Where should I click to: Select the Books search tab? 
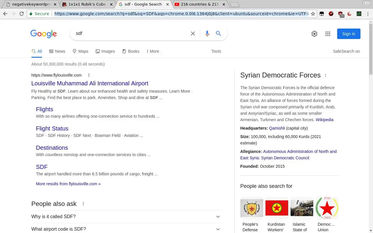(131, 51)
